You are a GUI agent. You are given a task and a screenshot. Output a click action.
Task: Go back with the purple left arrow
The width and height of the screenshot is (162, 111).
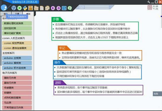53,8
